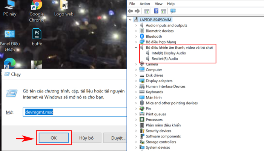Open the Action menu

pyautogui.click(x=144, y=4)
